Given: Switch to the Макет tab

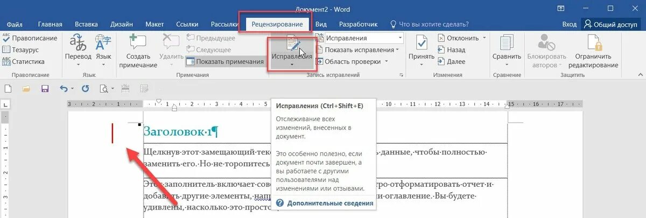Looking at the screenshot, I should pos(155,24).
